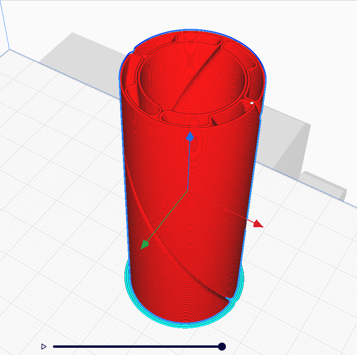Click the middle of the simulation slider track
The width and height of the screenshot is (357, 355).
137,347
